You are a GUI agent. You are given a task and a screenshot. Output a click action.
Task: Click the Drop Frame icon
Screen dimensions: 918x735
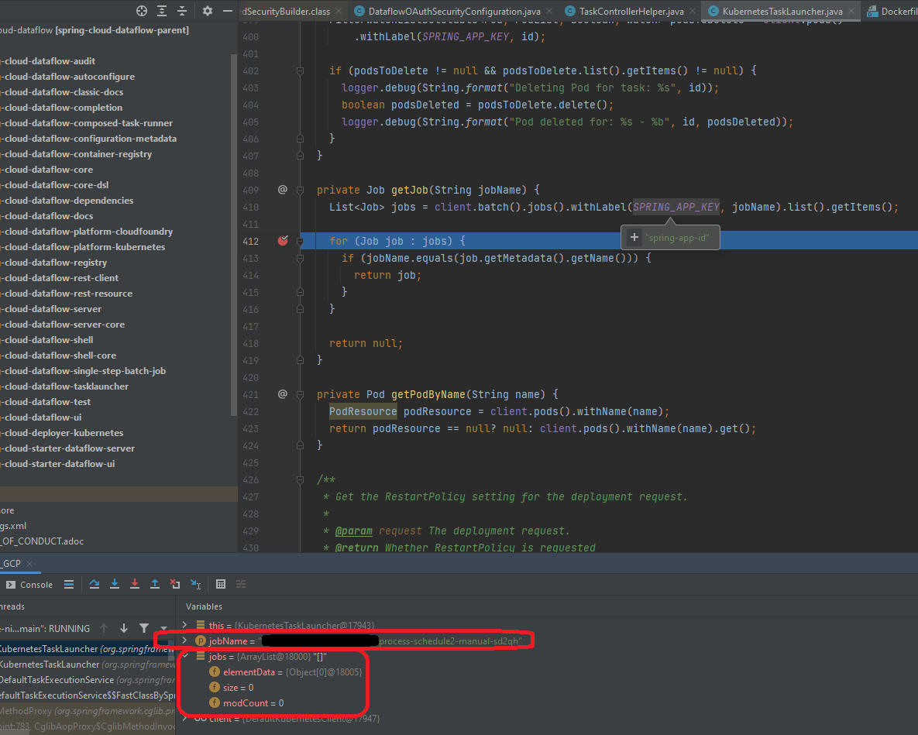point(174,584)
